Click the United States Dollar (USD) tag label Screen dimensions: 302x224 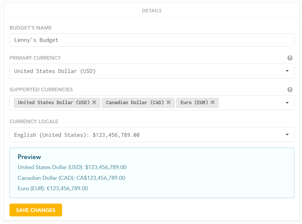54,102
